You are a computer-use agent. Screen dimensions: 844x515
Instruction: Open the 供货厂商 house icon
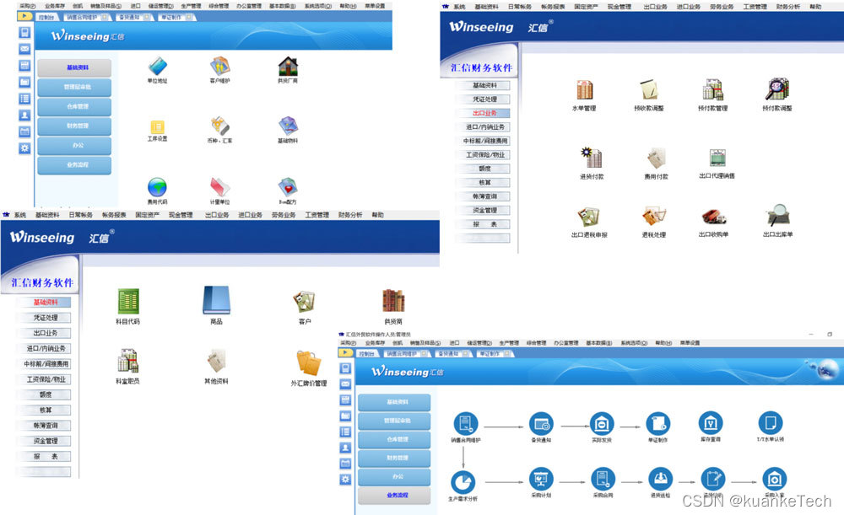tap(288, 67)
